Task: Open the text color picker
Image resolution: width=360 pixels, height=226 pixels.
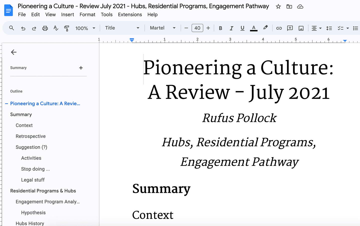Action: pyautogui.click(x=253, y=28)
